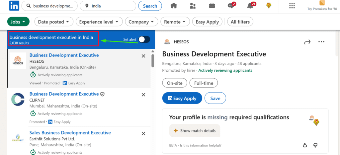This screenshot has height=155, width=340.
Task: Click the India location field
Action: (x=108, y=6)
